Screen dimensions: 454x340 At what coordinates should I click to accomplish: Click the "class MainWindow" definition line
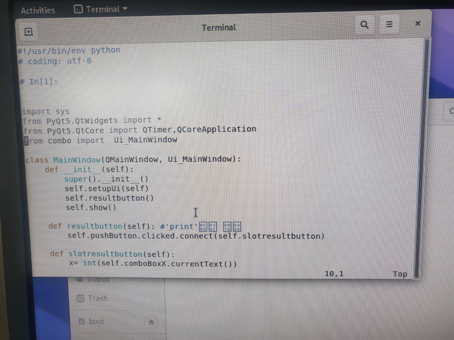click(133, 159)
